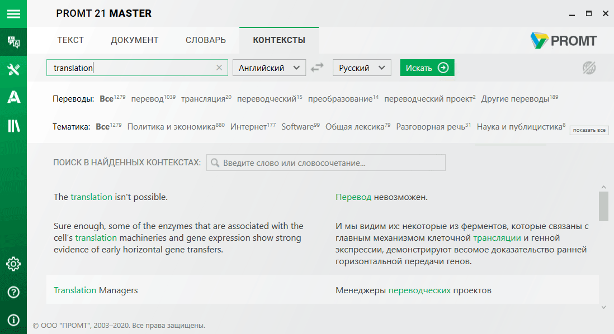Click the results scrollbar thumb

pos(603,207)
